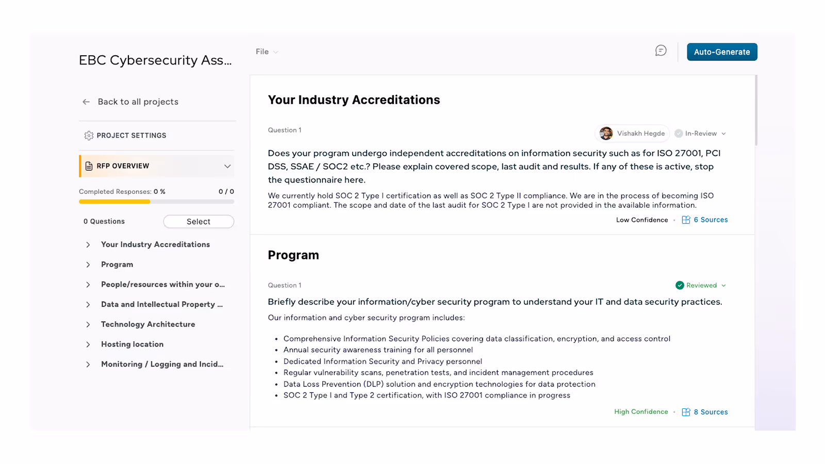825x464 pixels.
Task: Click the sources icon next to 8 Sources
Action: [x=686, y=411]
